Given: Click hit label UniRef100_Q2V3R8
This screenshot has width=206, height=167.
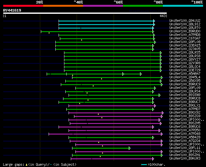Looking at the screenshot, I should point(185,63).
